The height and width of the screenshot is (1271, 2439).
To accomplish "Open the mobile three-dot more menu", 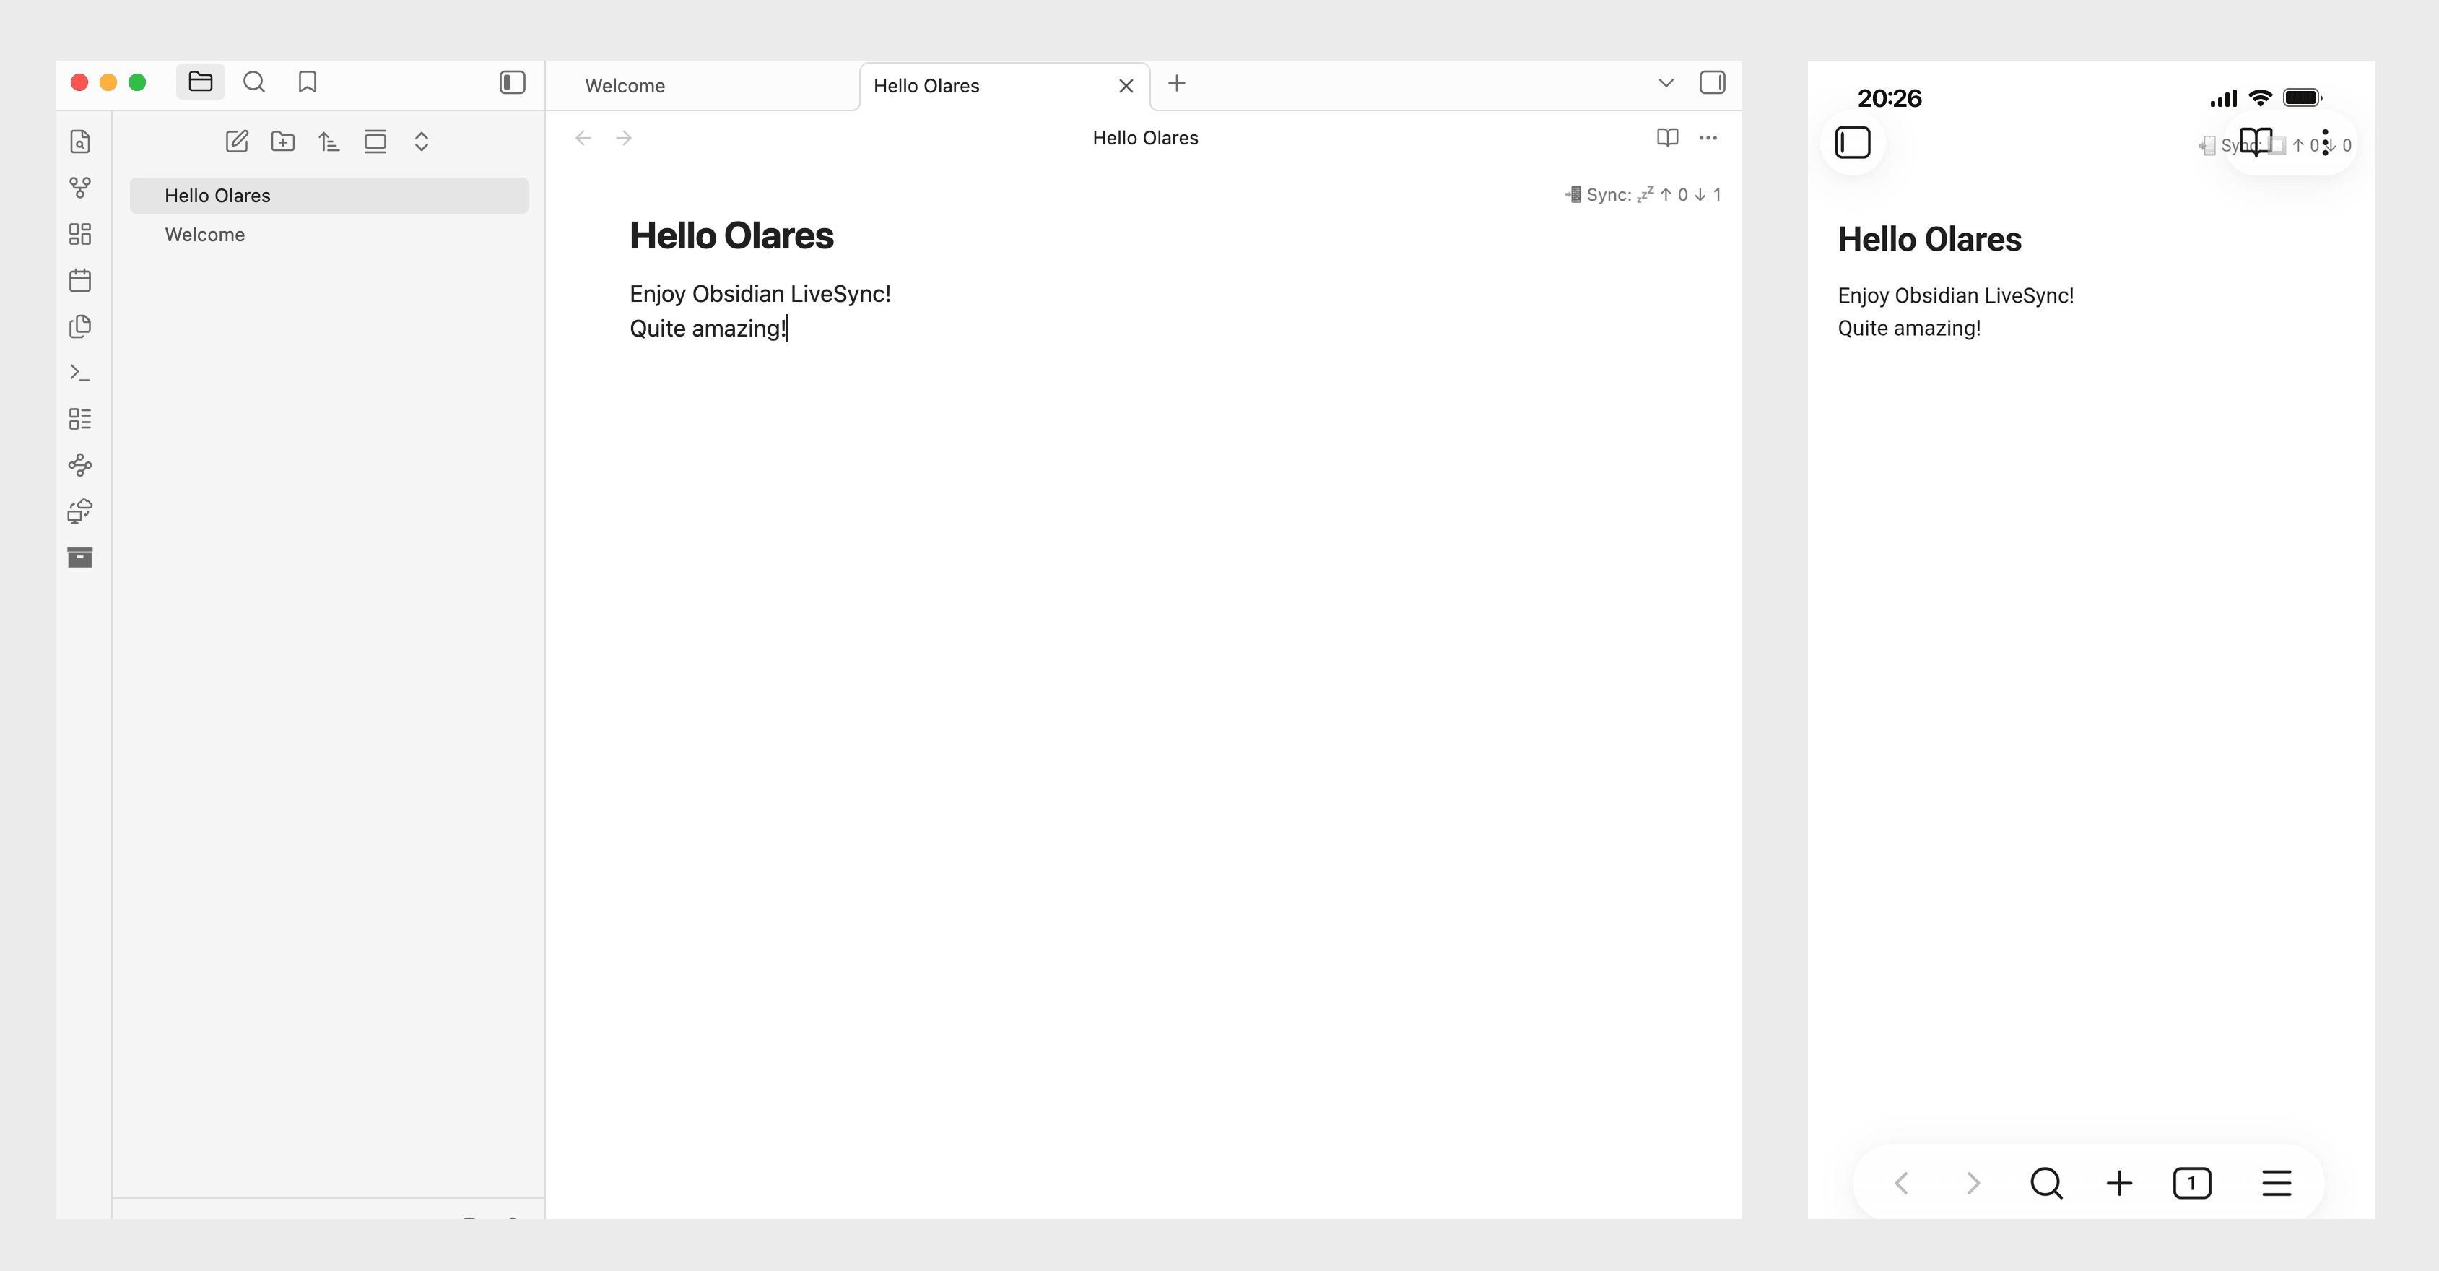I will coord(2326,143).
